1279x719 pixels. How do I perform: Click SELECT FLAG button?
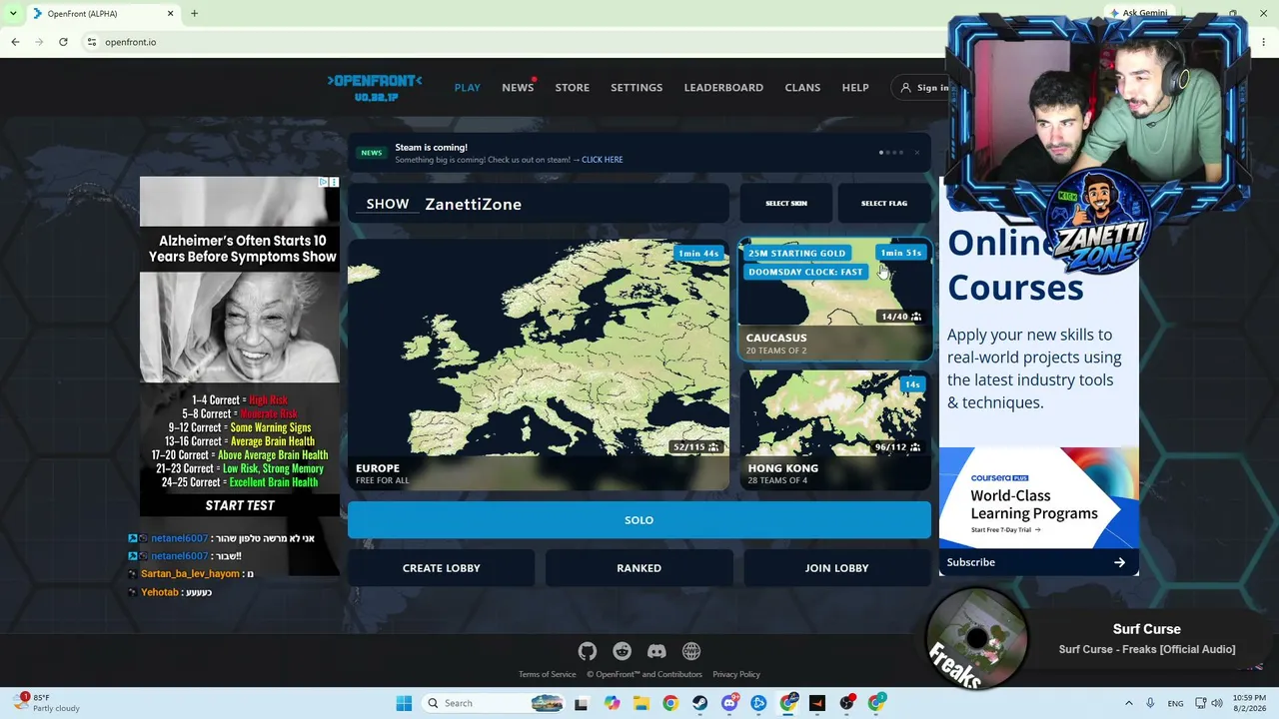(x=884, y=204)
